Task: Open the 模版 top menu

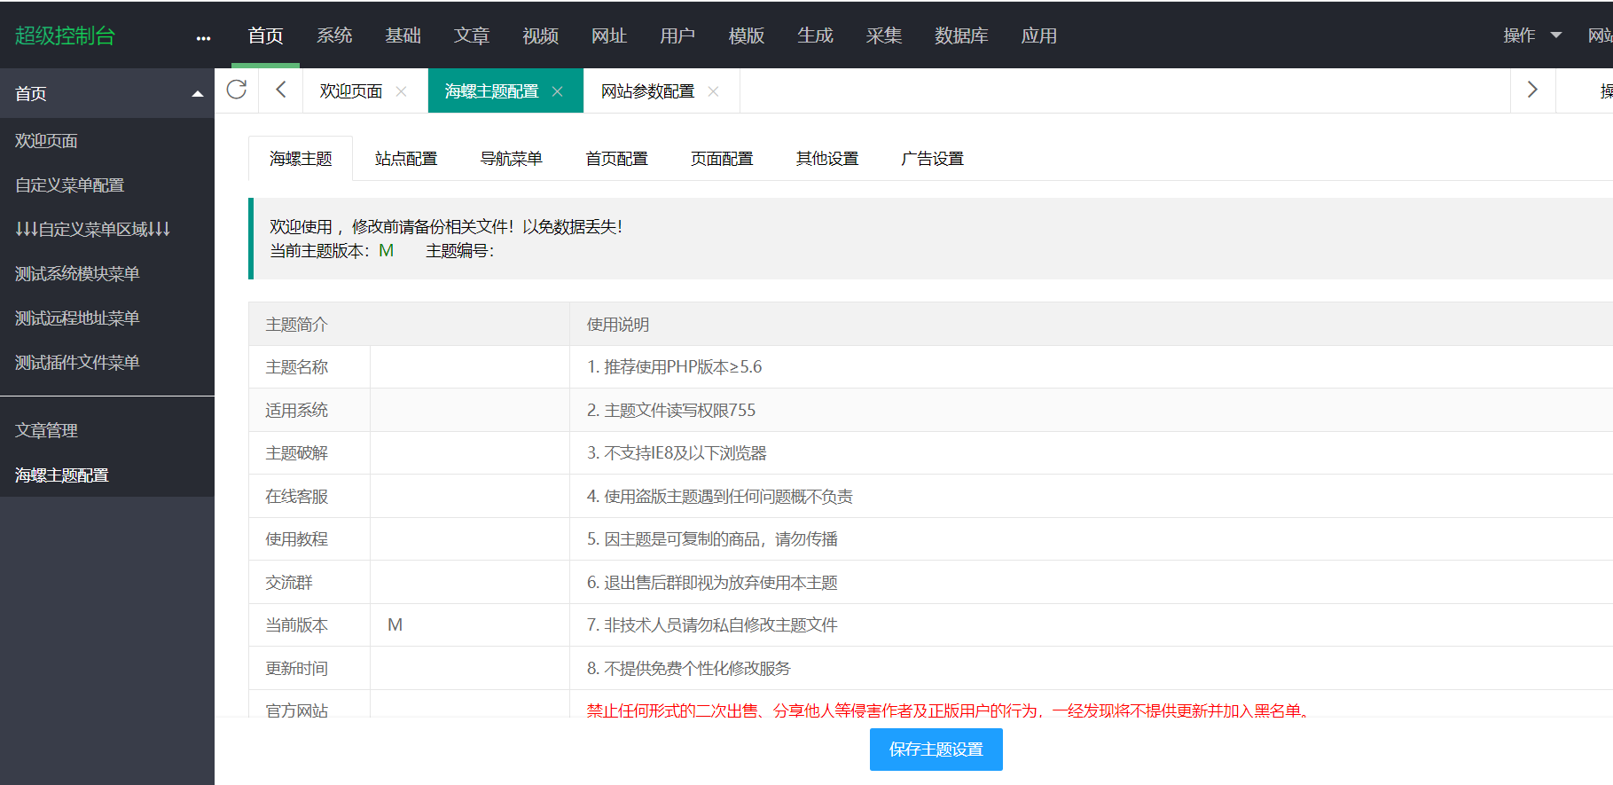Action: click(x=747, y=35)
